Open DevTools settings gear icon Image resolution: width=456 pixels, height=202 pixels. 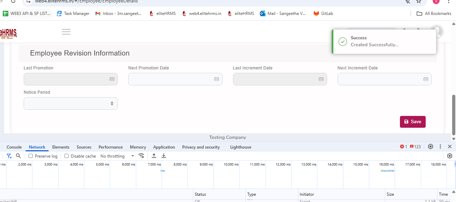431,147
